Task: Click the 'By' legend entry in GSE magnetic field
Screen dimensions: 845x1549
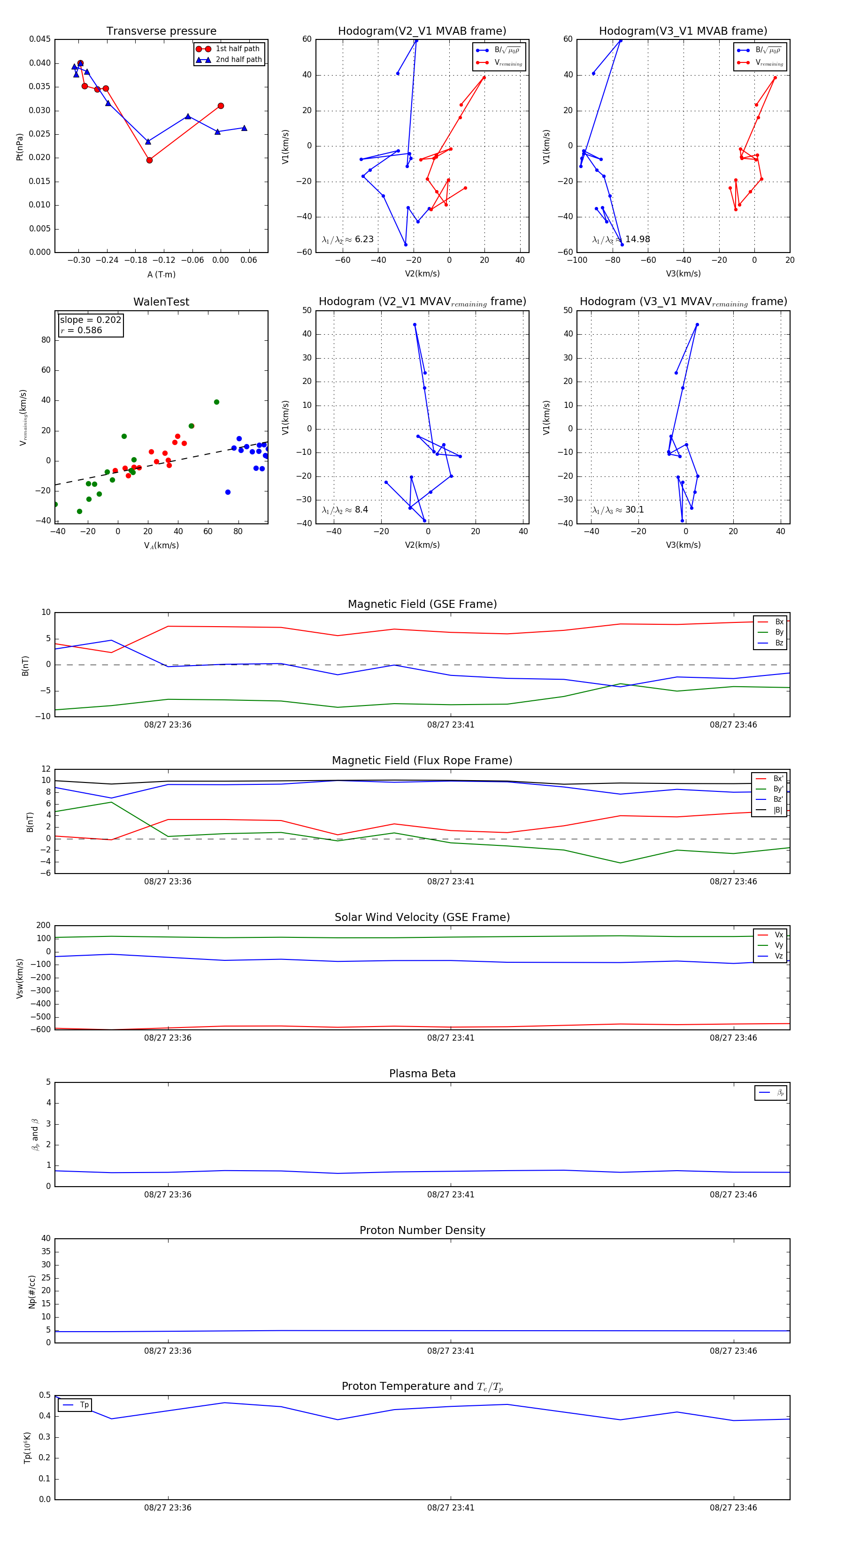Action: point(770,632)
